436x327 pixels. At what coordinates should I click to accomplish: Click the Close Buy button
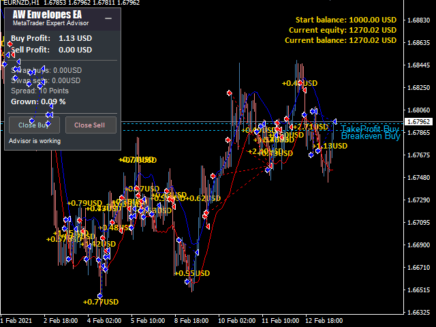(33, 125)
